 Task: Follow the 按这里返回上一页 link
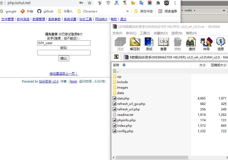tap(64, 74)
